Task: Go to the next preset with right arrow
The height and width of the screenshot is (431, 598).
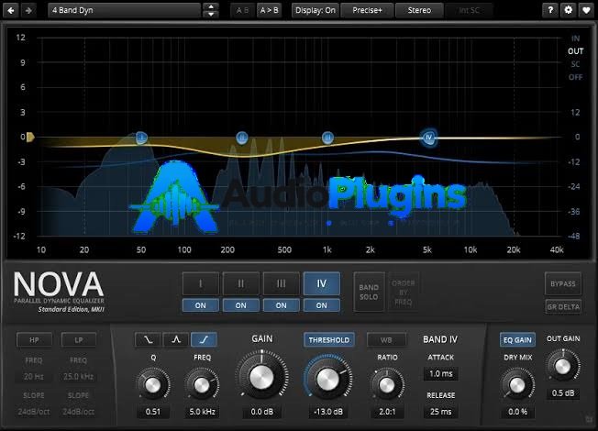Action: [x=28, y=10]
